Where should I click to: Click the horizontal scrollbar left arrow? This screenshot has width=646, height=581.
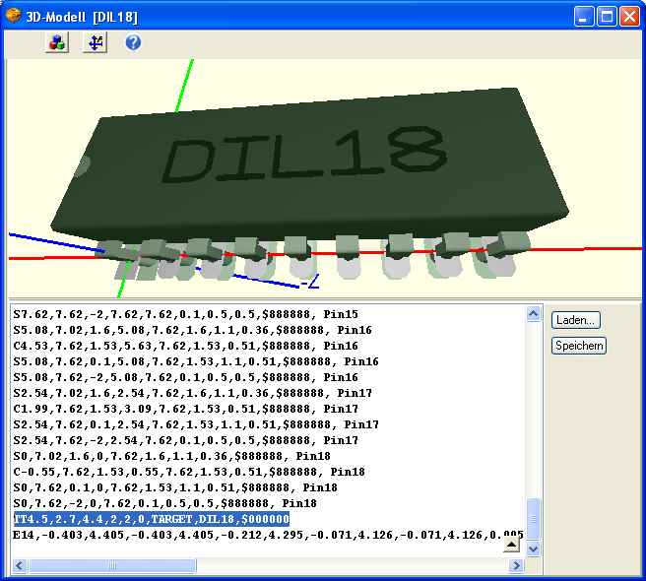[x=18, y=566]
